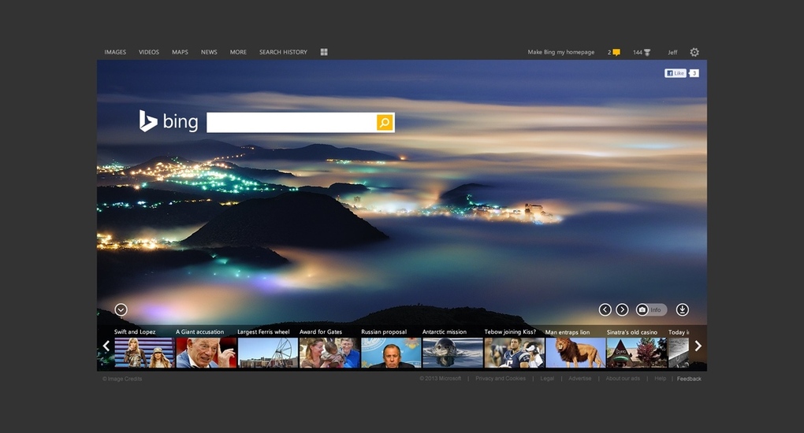
Task: Click the Facebook Like button
Action: coord(676,73)
